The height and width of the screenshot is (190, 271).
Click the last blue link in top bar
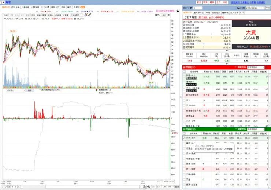[261, 3]
